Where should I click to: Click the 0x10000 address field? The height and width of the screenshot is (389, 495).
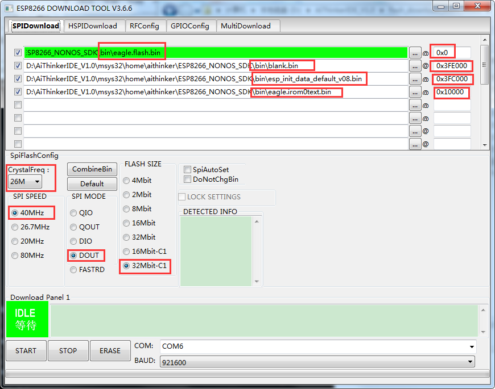click(452, 92)
